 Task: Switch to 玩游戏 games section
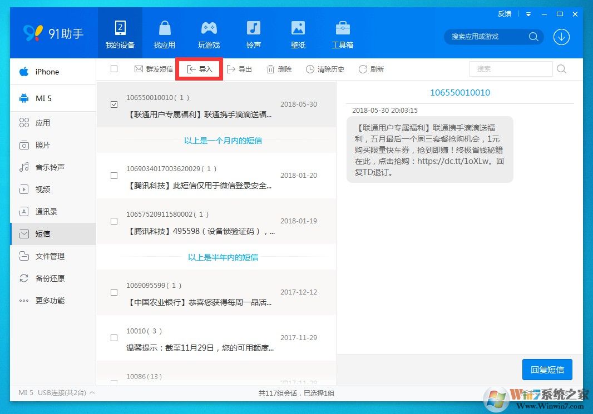pyautogui.click(x=209, y=33)
